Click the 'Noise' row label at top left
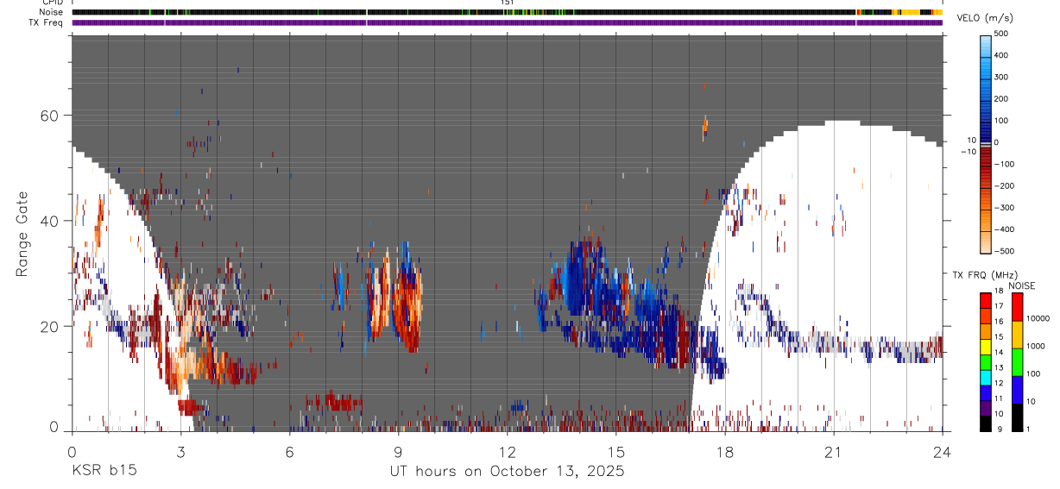The image size is (1060, 489). point(49,12)
